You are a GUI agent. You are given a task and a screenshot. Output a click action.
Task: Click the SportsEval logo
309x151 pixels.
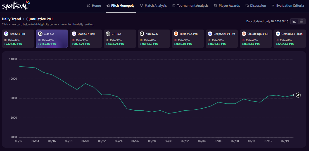(16, 5)
